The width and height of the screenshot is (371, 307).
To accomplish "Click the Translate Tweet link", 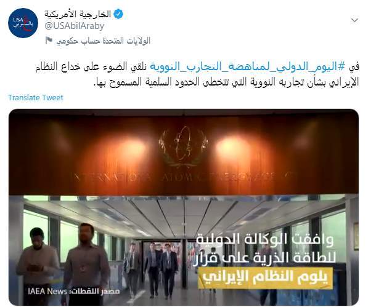I will [x=36, y=98].
